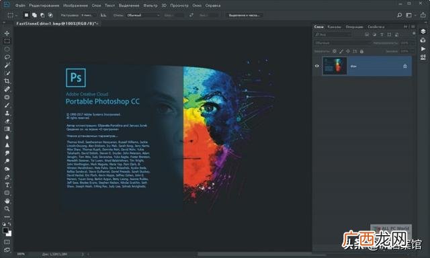Hide the Фон layer with eye icon
The width and height of the screenshot is (430, 258).
[316, 66]
